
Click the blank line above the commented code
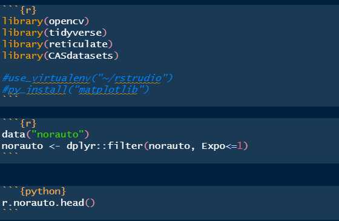169,67
